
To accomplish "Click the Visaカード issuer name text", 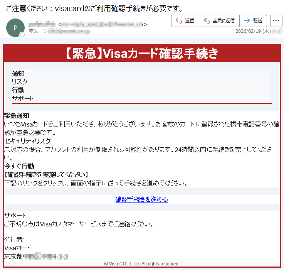I will point(18,248).
